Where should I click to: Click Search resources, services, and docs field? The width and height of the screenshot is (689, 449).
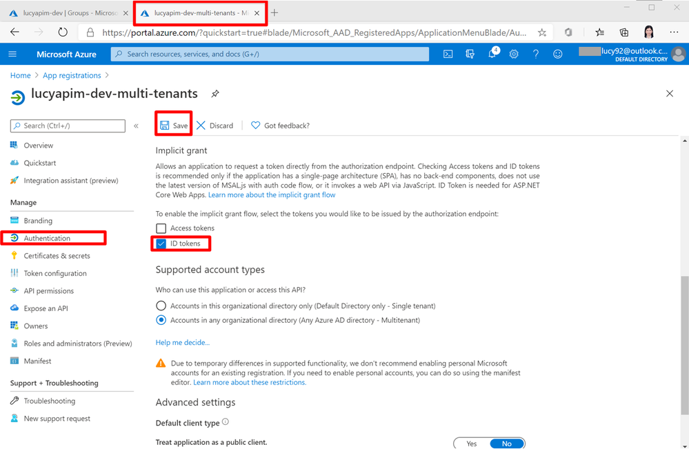[270, 54]
